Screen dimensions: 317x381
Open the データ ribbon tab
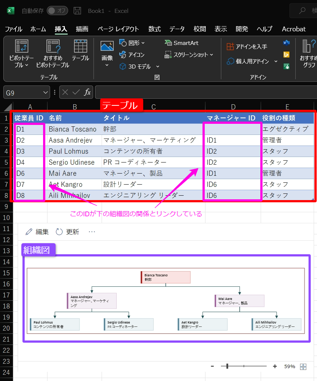[x=177, y=29]
